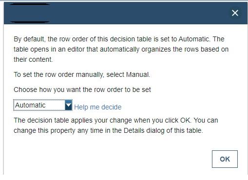Click the text 'their content.' in the first paragraph
Image resolution: width=248 pixels, height=180 pixels.
(x=33, y=59)
